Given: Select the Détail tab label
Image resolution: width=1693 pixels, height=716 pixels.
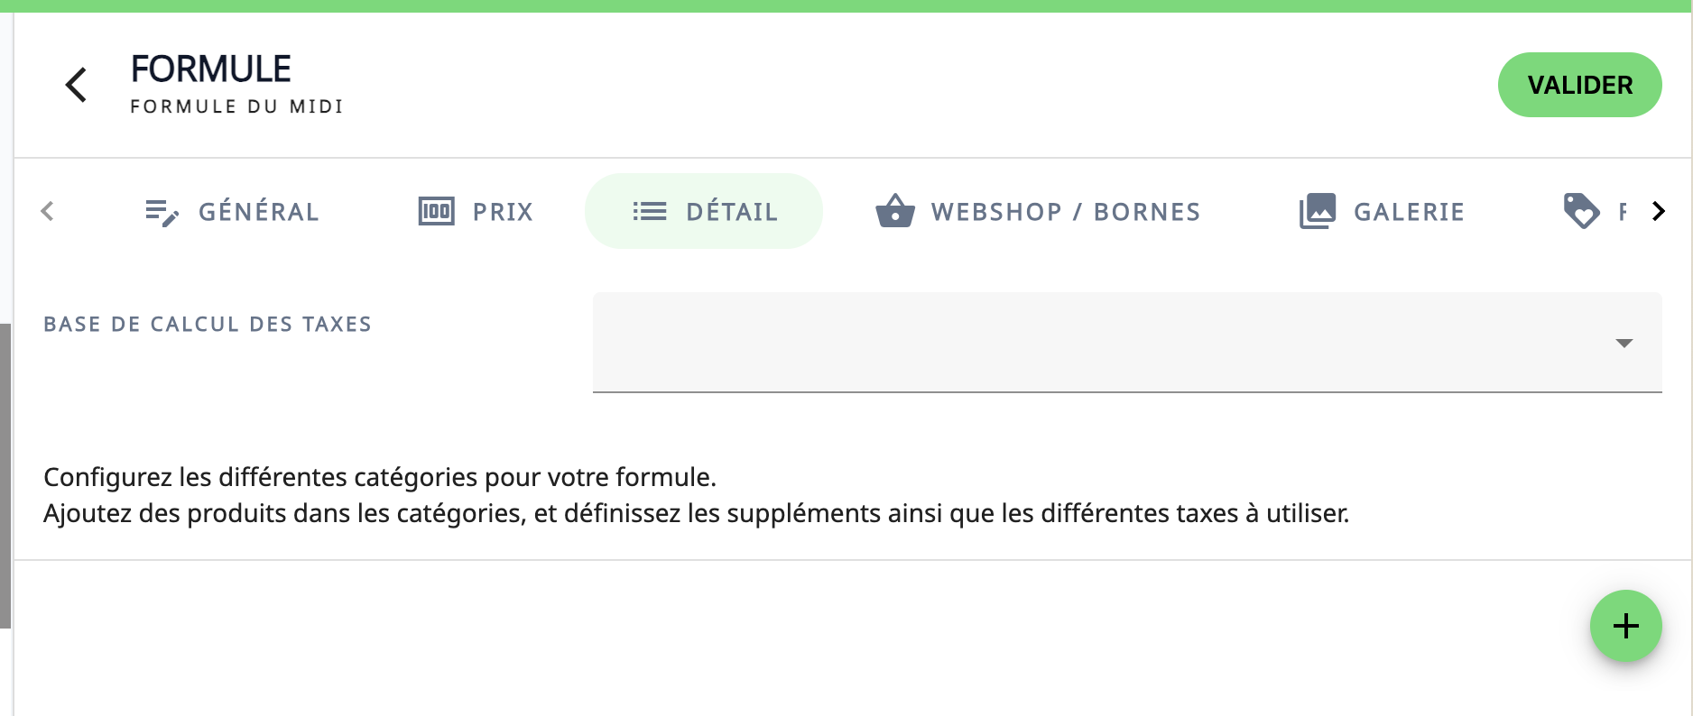Looking at the screenshot, I should click(x=732, y=212).
